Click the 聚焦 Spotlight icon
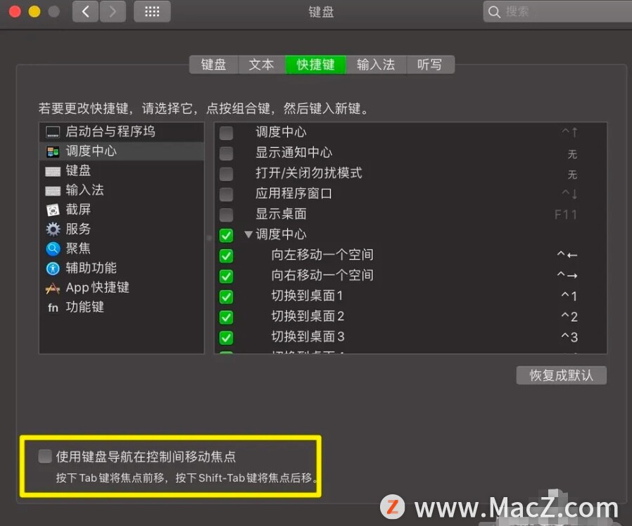This screenshot has height=526, width=632. pos(53,249)
